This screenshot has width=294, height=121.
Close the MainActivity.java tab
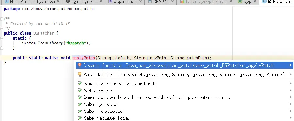coord(58,2)
